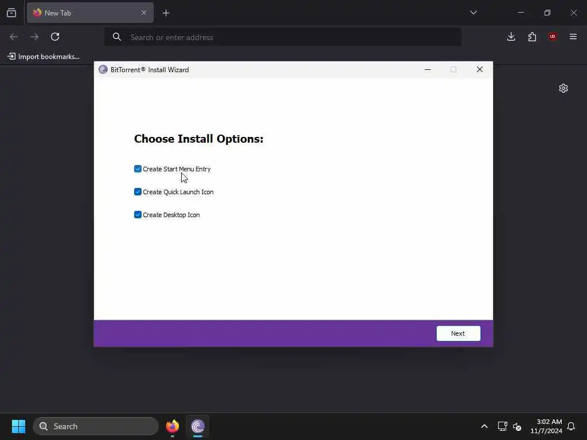Uncheck Create Quick Launch Icon checkbox
Image resolution: width=587 pixels, height=440 pixels.
coord(138,192)
